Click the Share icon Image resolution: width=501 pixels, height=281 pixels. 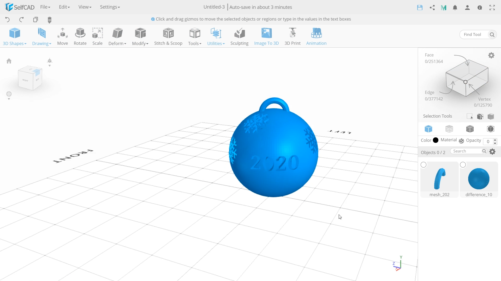(x=432, y=8)
